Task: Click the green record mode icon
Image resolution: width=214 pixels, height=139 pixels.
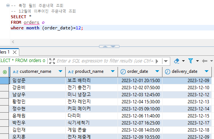Action: tap(5, 72)
